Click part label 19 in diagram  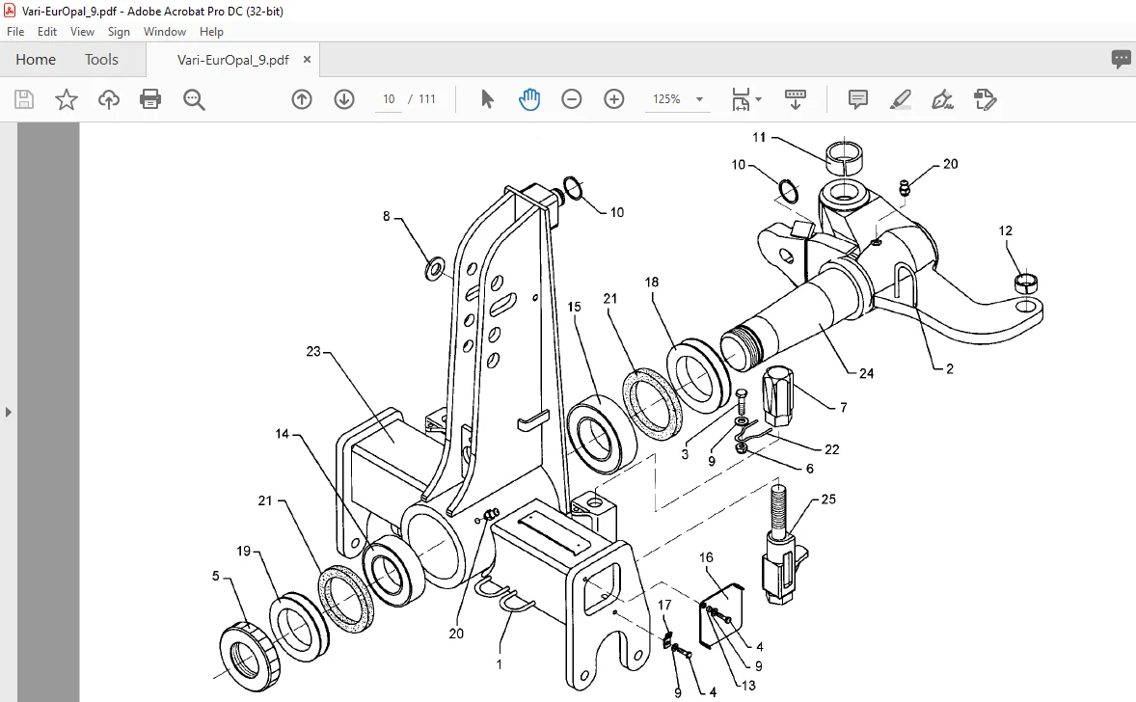pyautogui.click(x=243, y=552)
